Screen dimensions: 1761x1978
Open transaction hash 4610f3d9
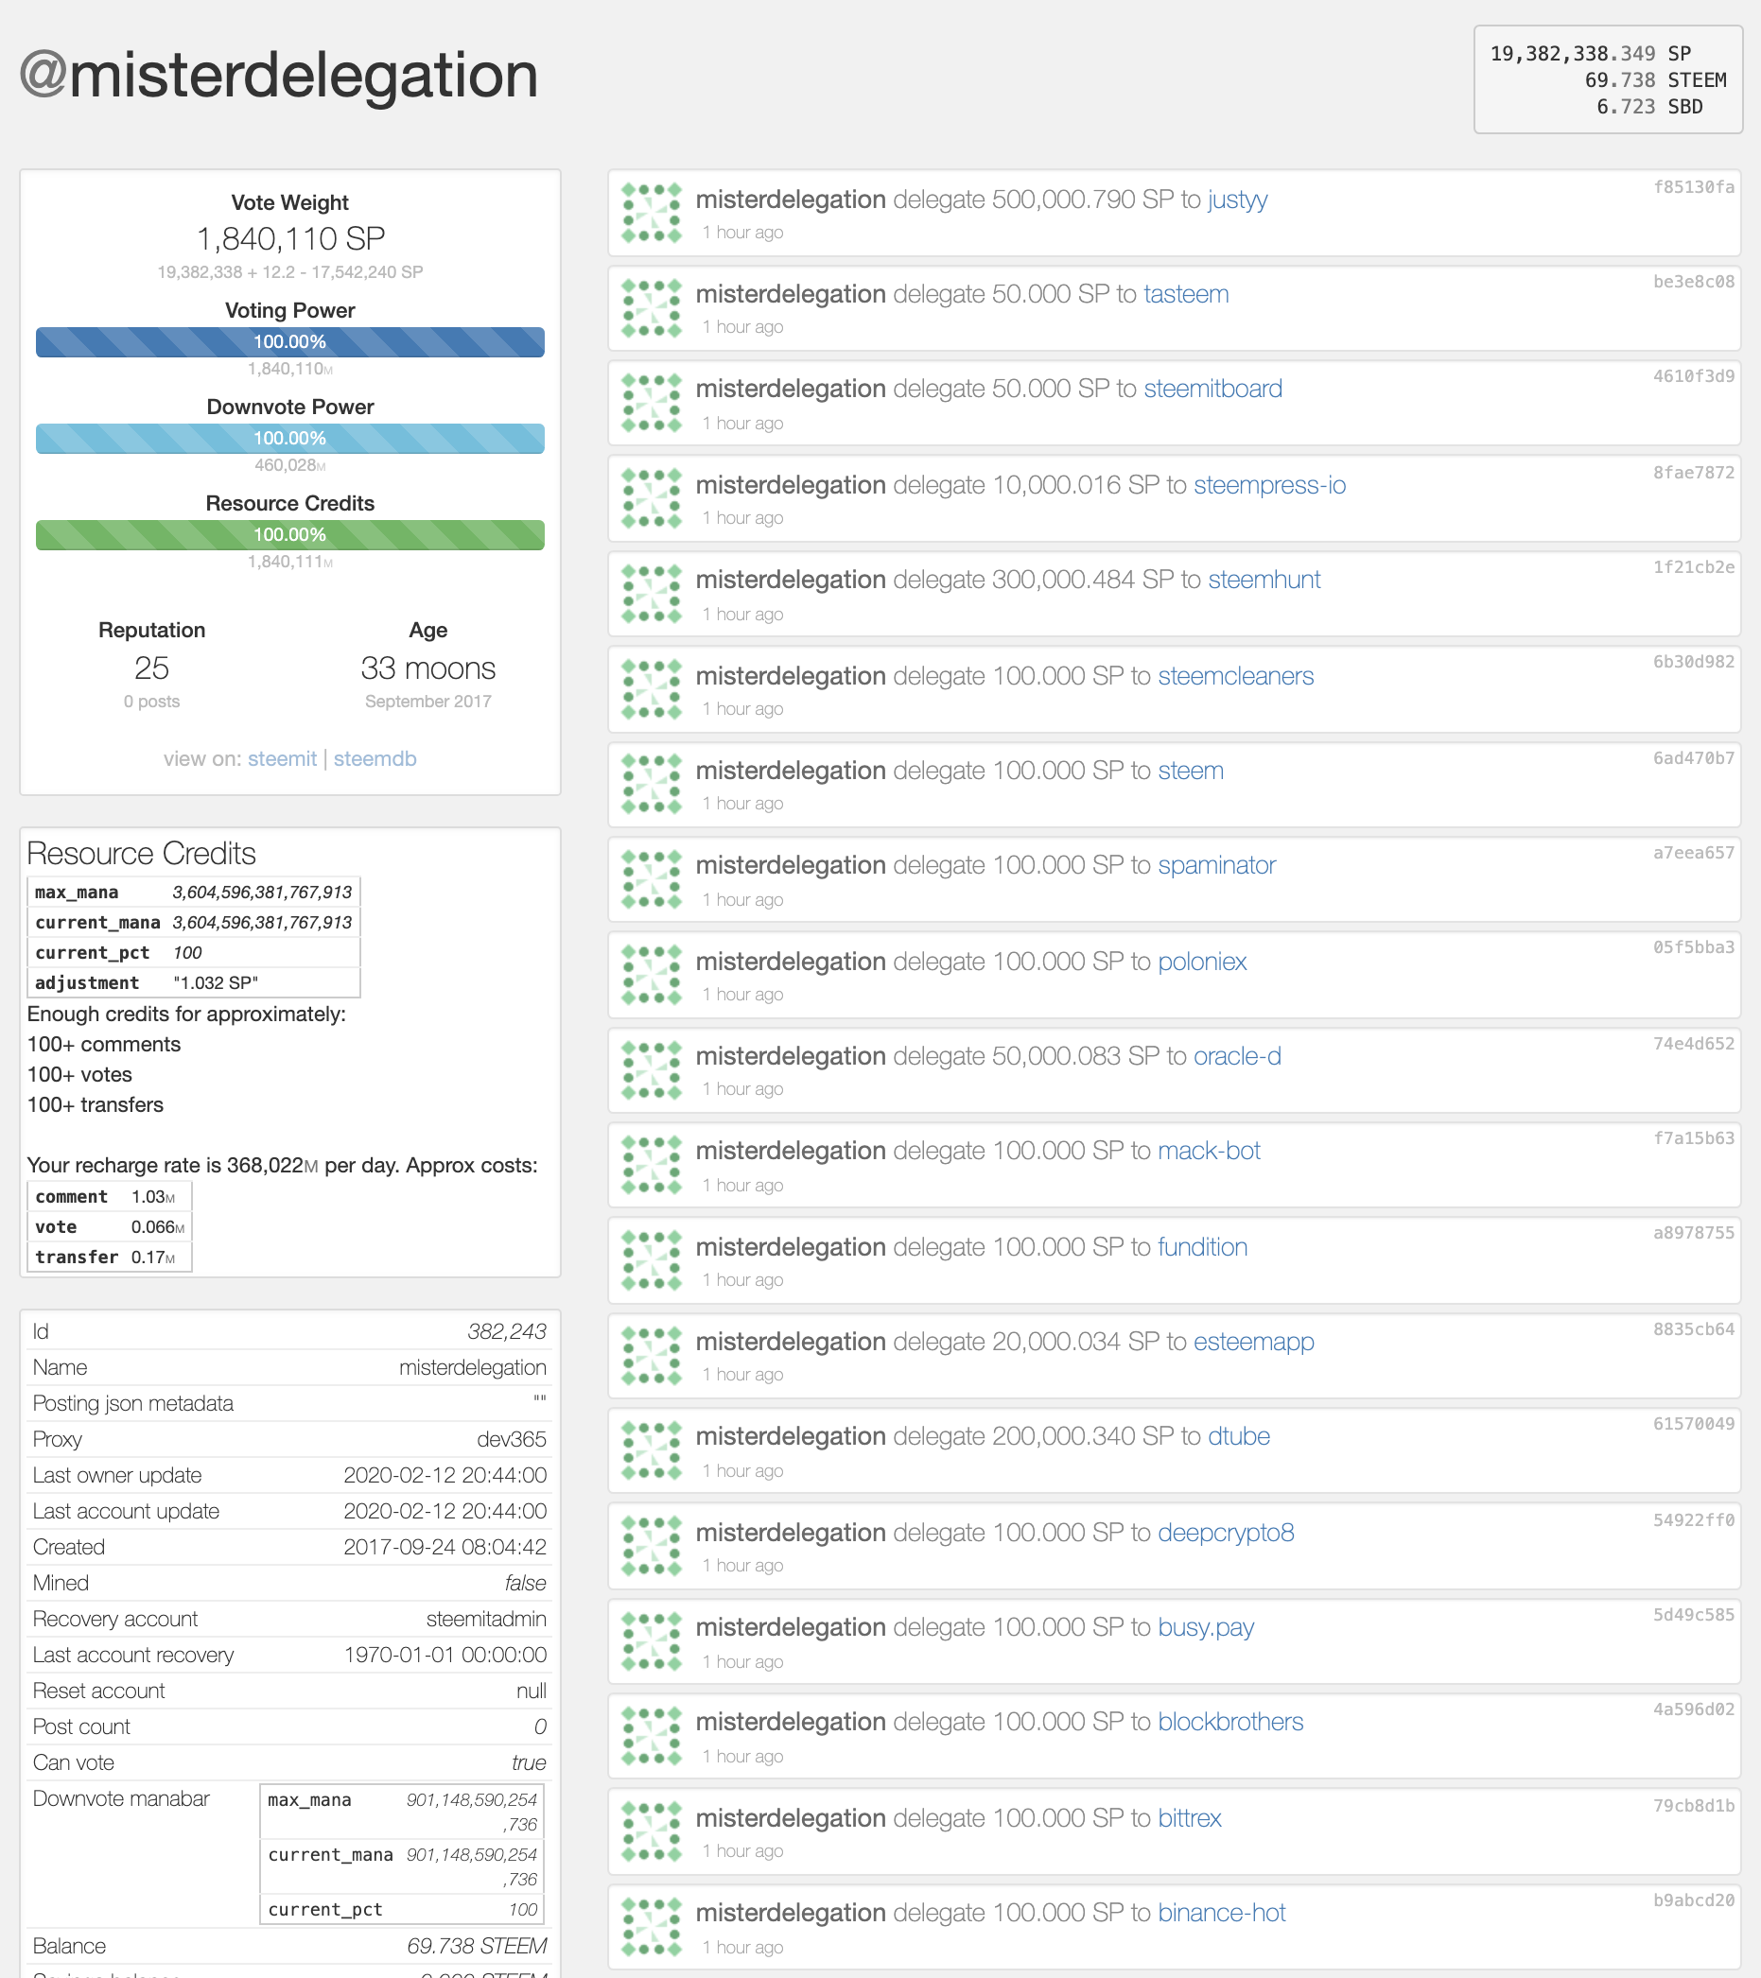[x=1693, y=376]
